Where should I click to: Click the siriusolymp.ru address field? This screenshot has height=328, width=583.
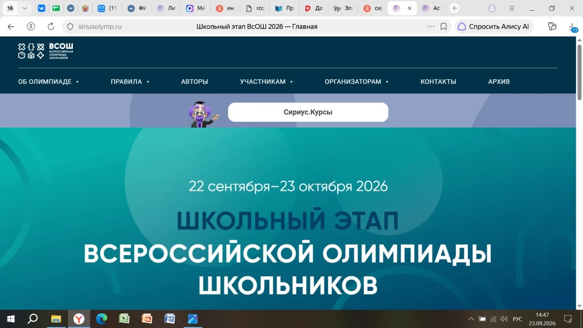click(100, 26)
